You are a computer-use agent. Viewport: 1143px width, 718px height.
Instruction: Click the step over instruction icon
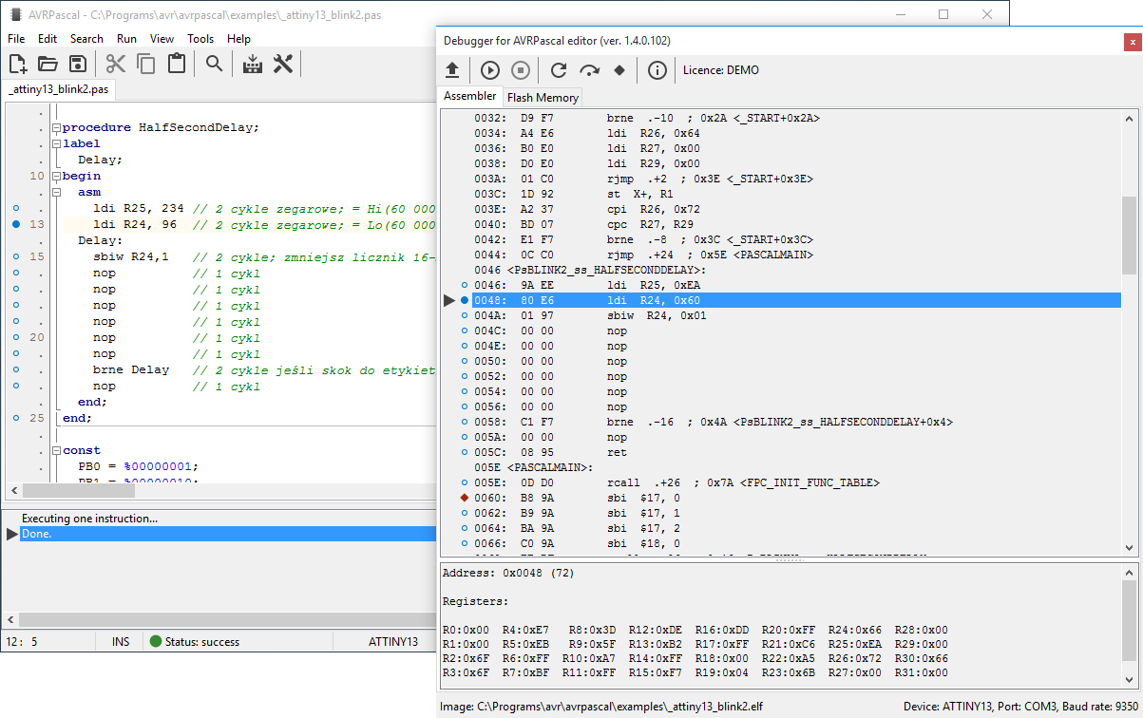[589, 70]
